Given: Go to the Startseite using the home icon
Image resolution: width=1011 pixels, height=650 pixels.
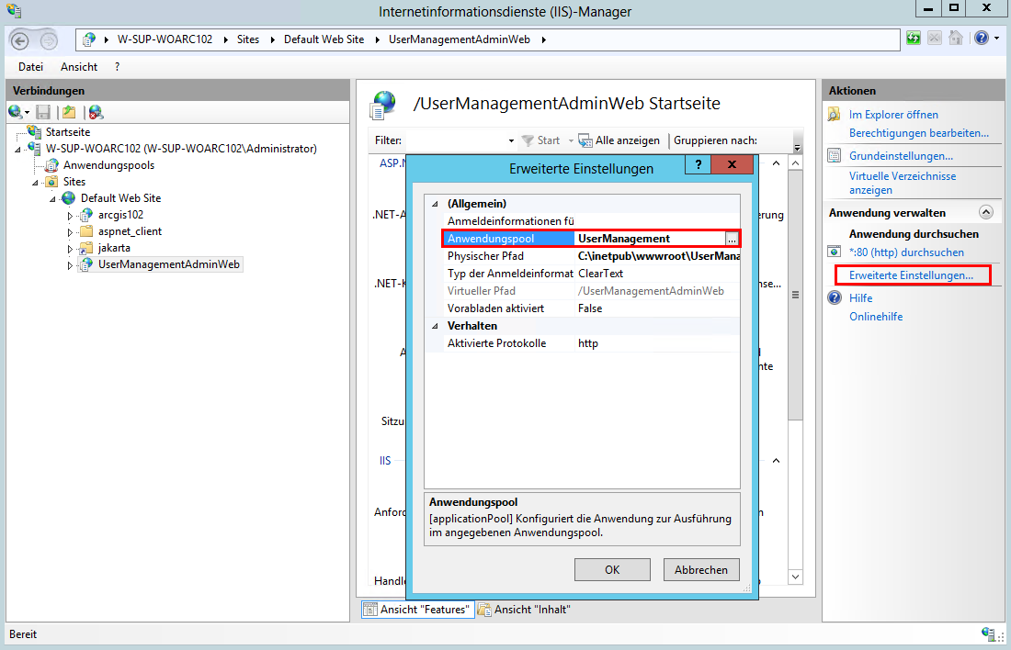Looking at the screenshot, I should pos(956,38).
